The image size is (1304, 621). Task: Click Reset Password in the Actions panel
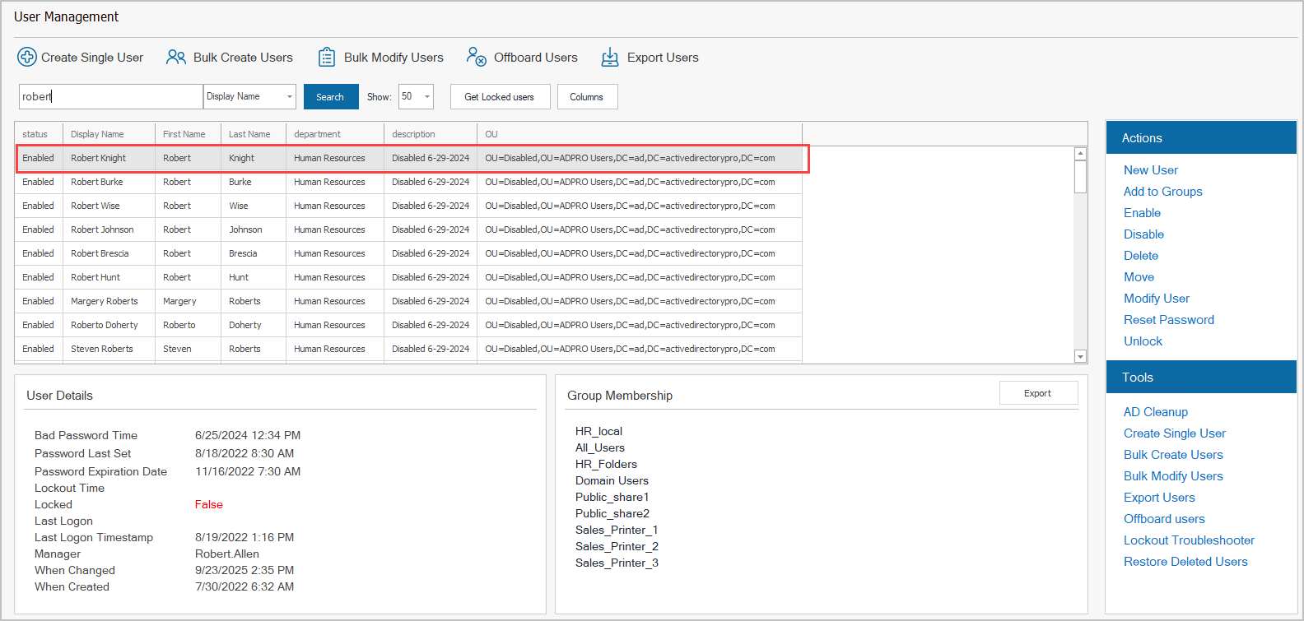click(x=1168, y=320)
